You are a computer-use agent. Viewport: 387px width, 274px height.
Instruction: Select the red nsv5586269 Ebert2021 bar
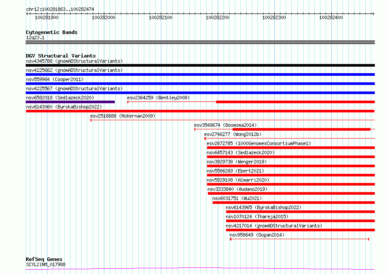pyautogui.click(x=291, y=175)
